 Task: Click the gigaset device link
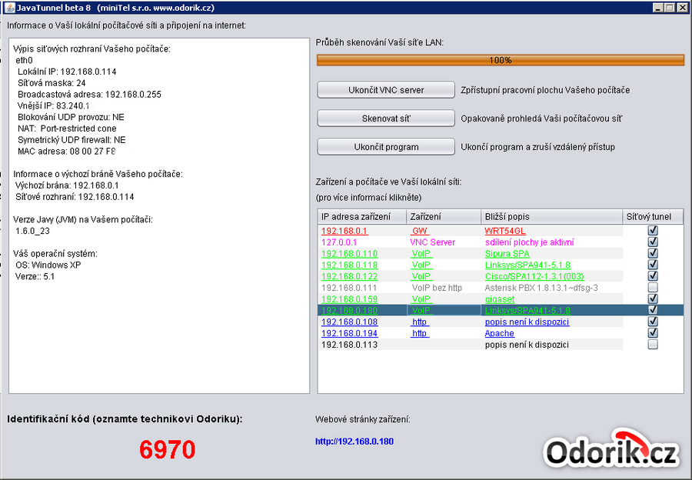(x=500, y=298)
